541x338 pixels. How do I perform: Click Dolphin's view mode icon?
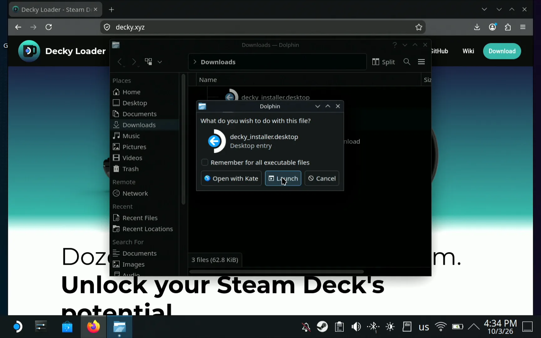pyautogui.click(x=148, y=62)
